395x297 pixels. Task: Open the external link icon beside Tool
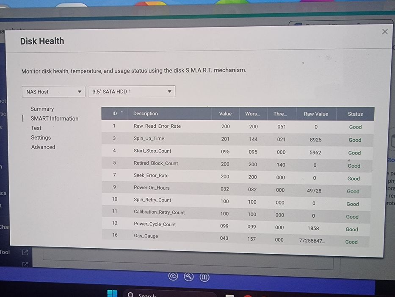(x=25, y=252)
